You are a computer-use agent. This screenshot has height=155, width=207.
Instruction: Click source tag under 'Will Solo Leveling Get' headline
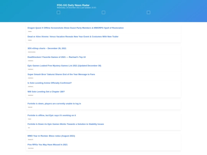(31, 95)
